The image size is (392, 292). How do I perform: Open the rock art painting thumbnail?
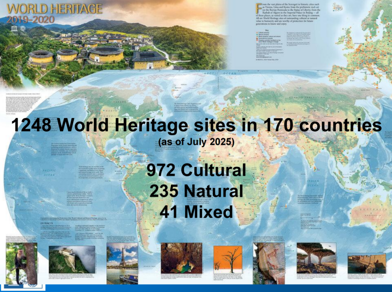[269, 263]
